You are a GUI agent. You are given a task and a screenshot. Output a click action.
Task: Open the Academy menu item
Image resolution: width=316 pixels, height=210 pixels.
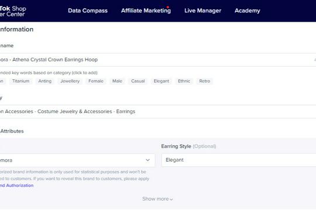(x=248, y=10)
